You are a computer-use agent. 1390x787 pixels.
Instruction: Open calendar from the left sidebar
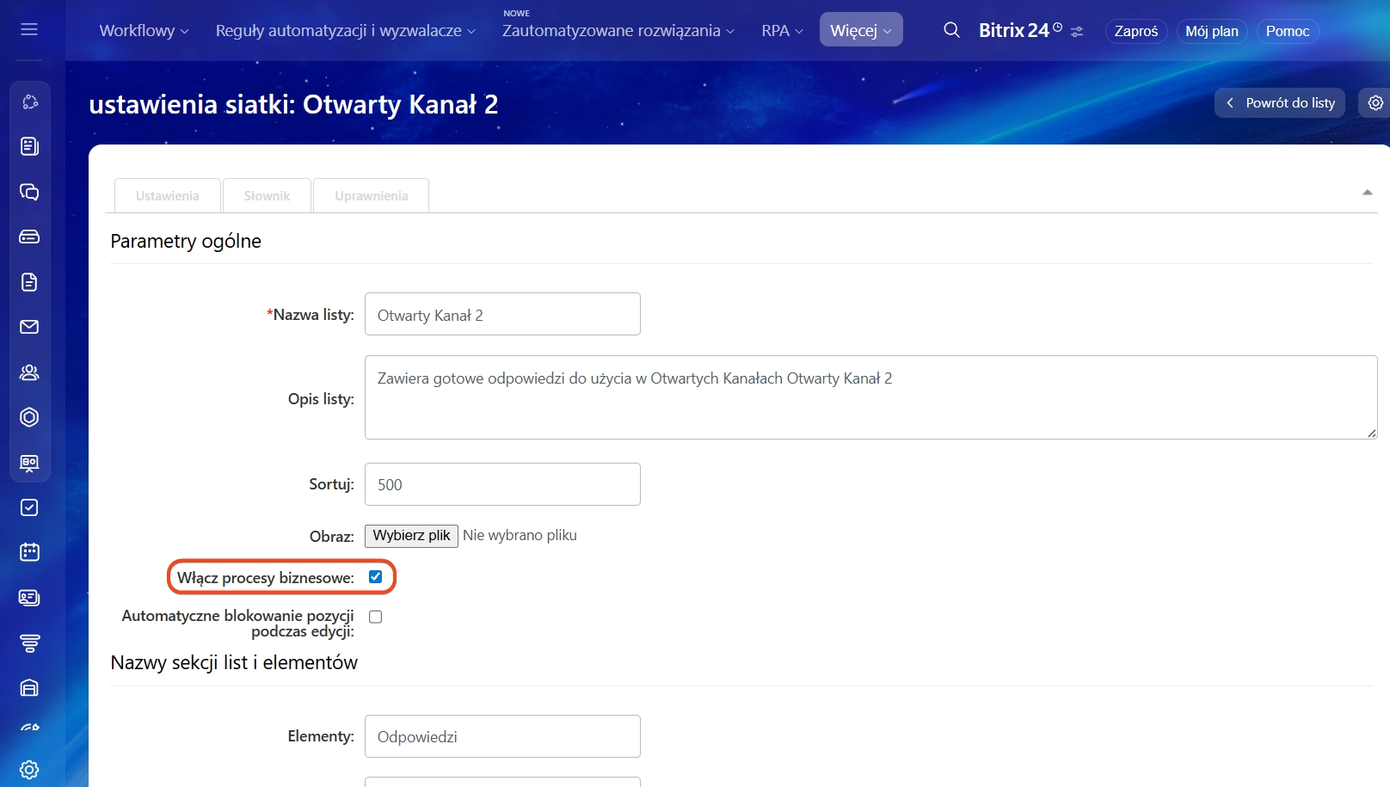29,552
